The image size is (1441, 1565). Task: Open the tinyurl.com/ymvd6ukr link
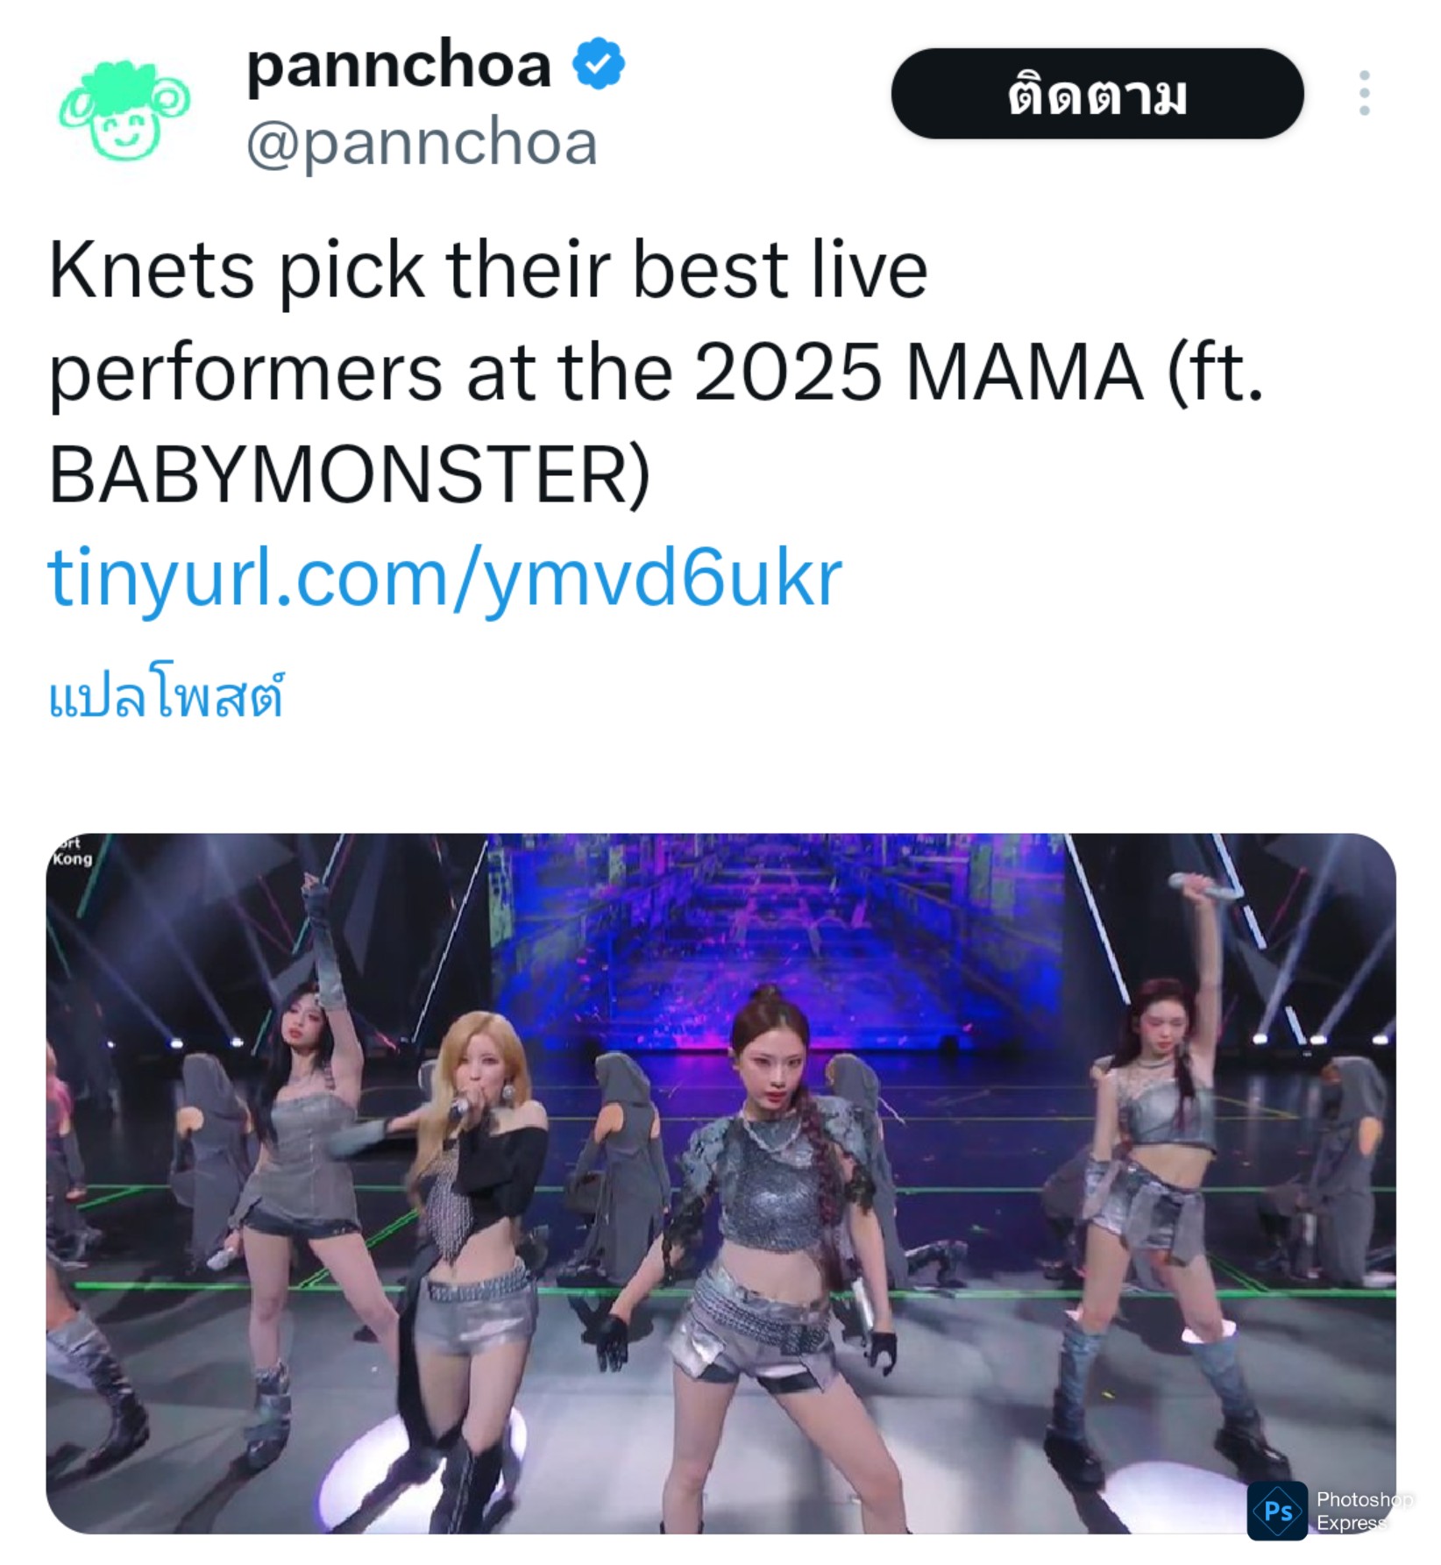pyautogui.click(x=444, y=579)
